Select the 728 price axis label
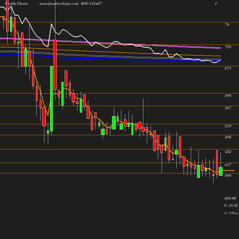 pos(228,47)
